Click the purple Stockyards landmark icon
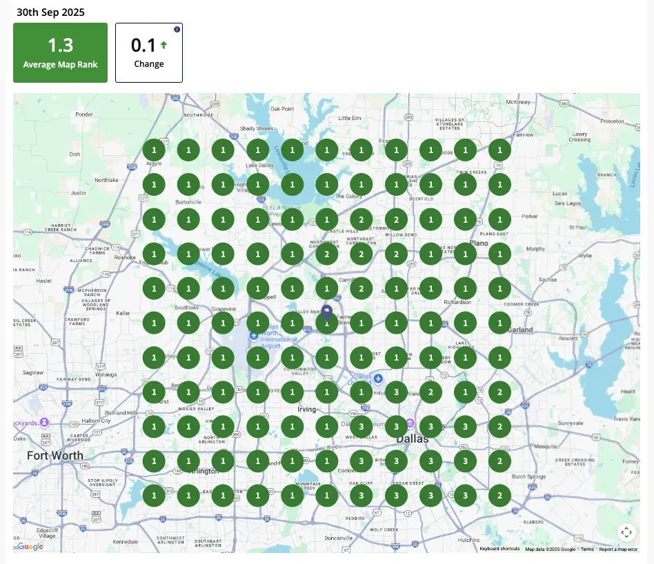The height and width of the screenshot is (564, 654). tap(44, 422)
